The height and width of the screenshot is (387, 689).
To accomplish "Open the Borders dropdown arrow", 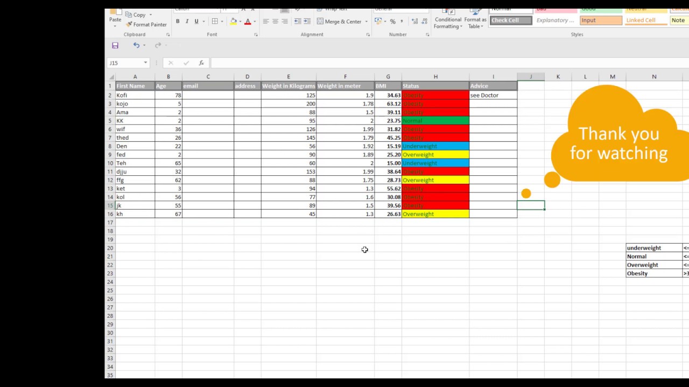I will click(x=222, y=21).
